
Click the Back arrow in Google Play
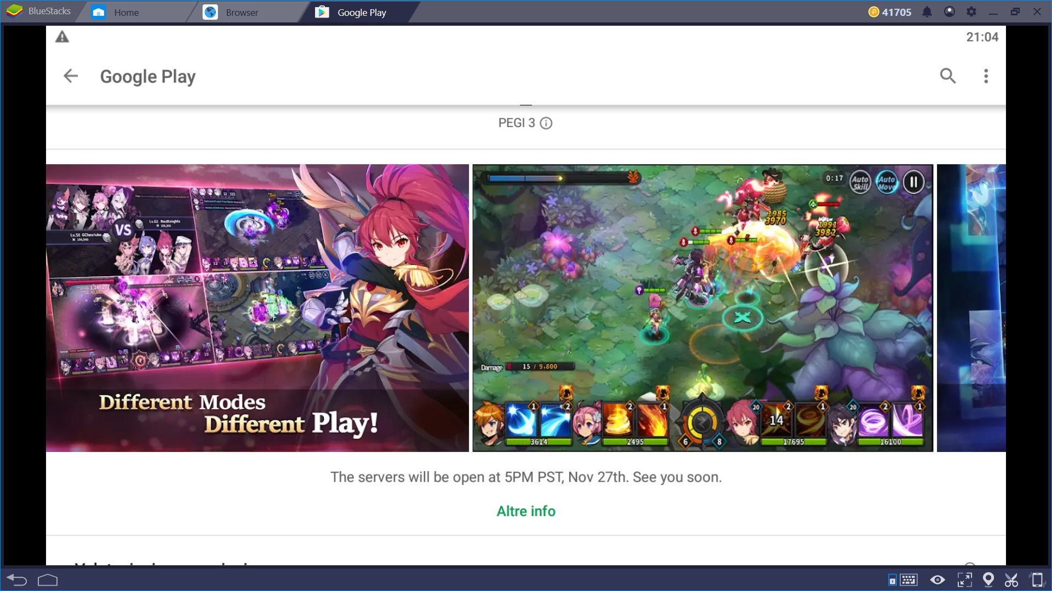coord(70,76)
